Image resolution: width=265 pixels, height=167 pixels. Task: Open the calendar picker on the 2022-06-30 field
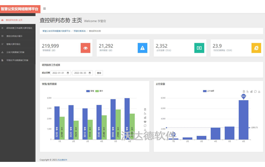pos(90,73)
